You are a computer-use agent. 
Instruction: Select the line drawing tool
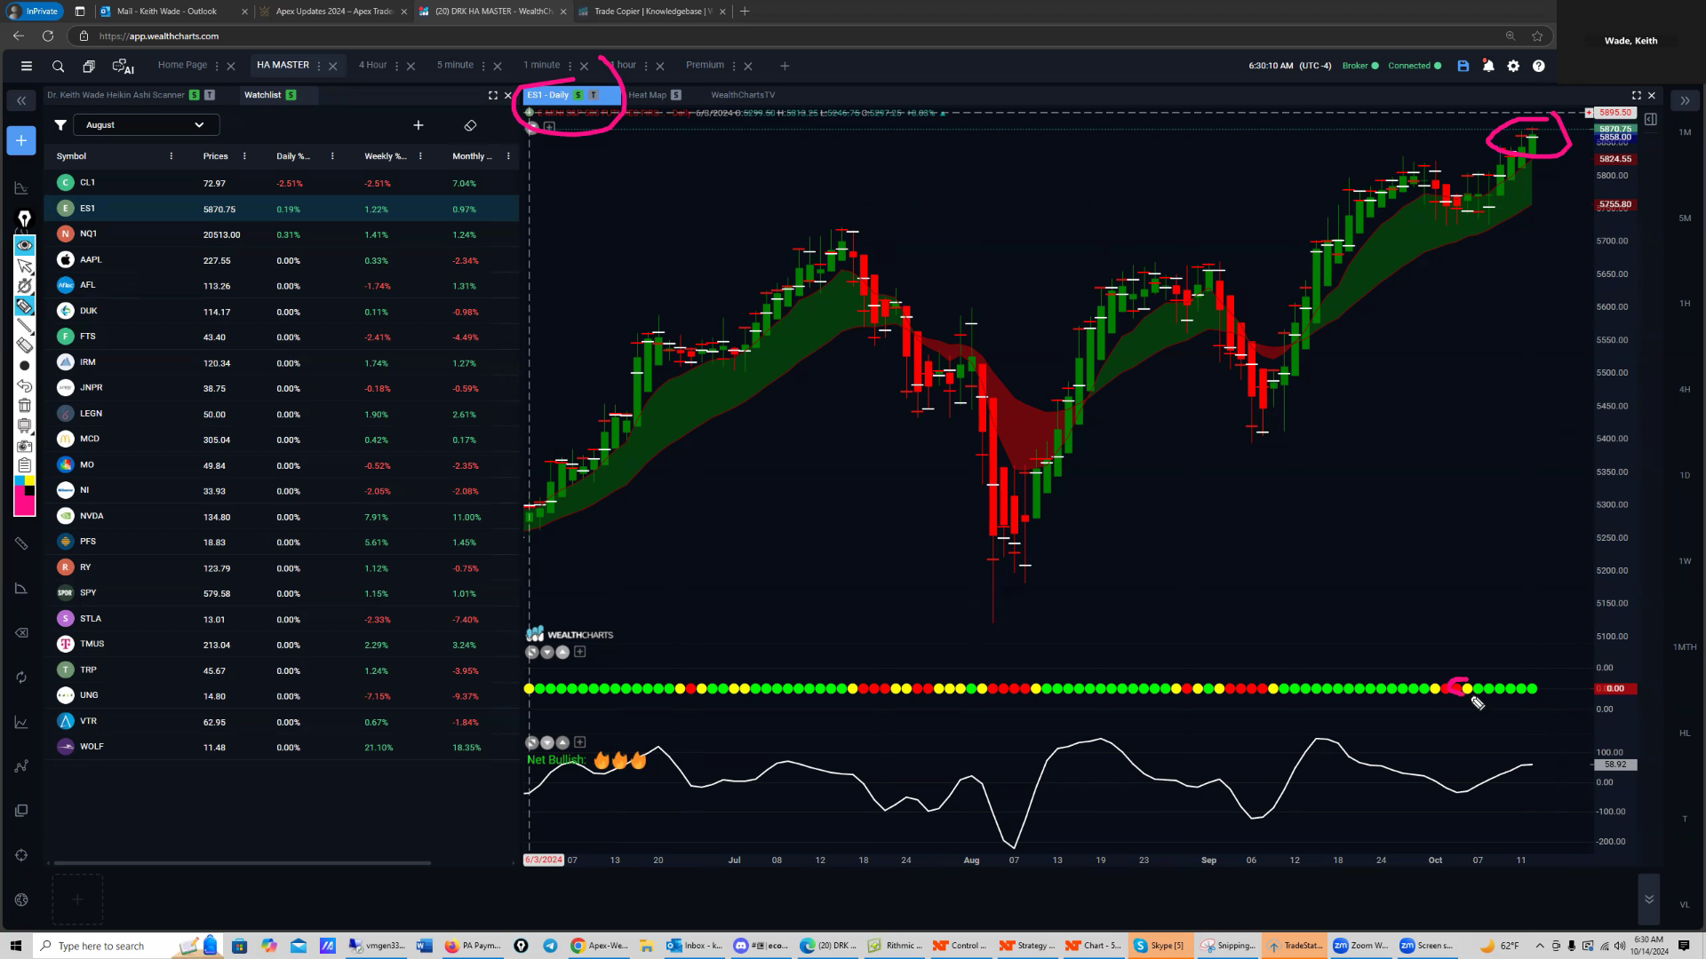coord(24,326)
